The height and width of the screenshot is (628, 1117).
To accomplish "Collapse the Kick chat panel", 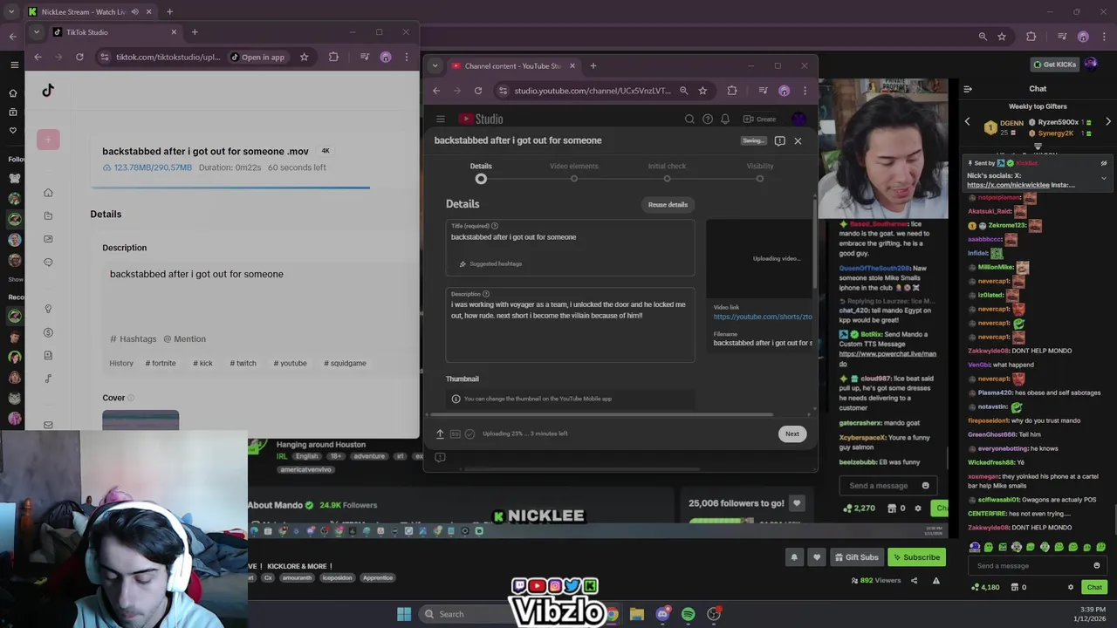I will (x=968, y=89).
